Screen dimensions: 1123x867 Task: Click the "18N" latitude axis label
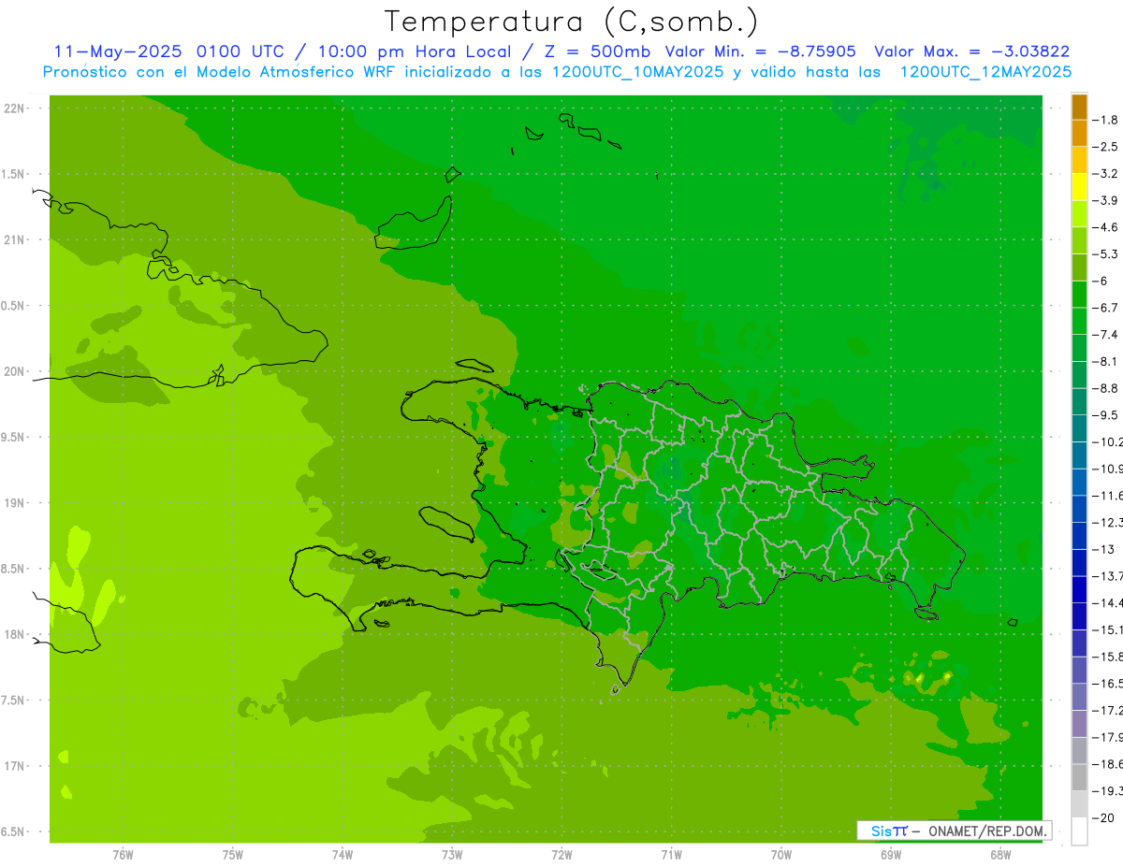(x=14, y=635)
